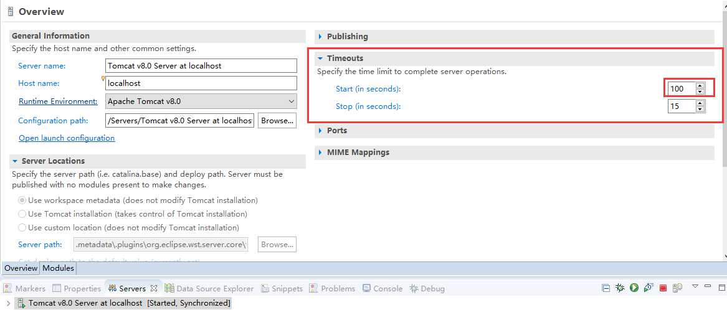Click the Overview page header icon
The width and height of the screenshot is (727, 310).
(x=11, y=12)
